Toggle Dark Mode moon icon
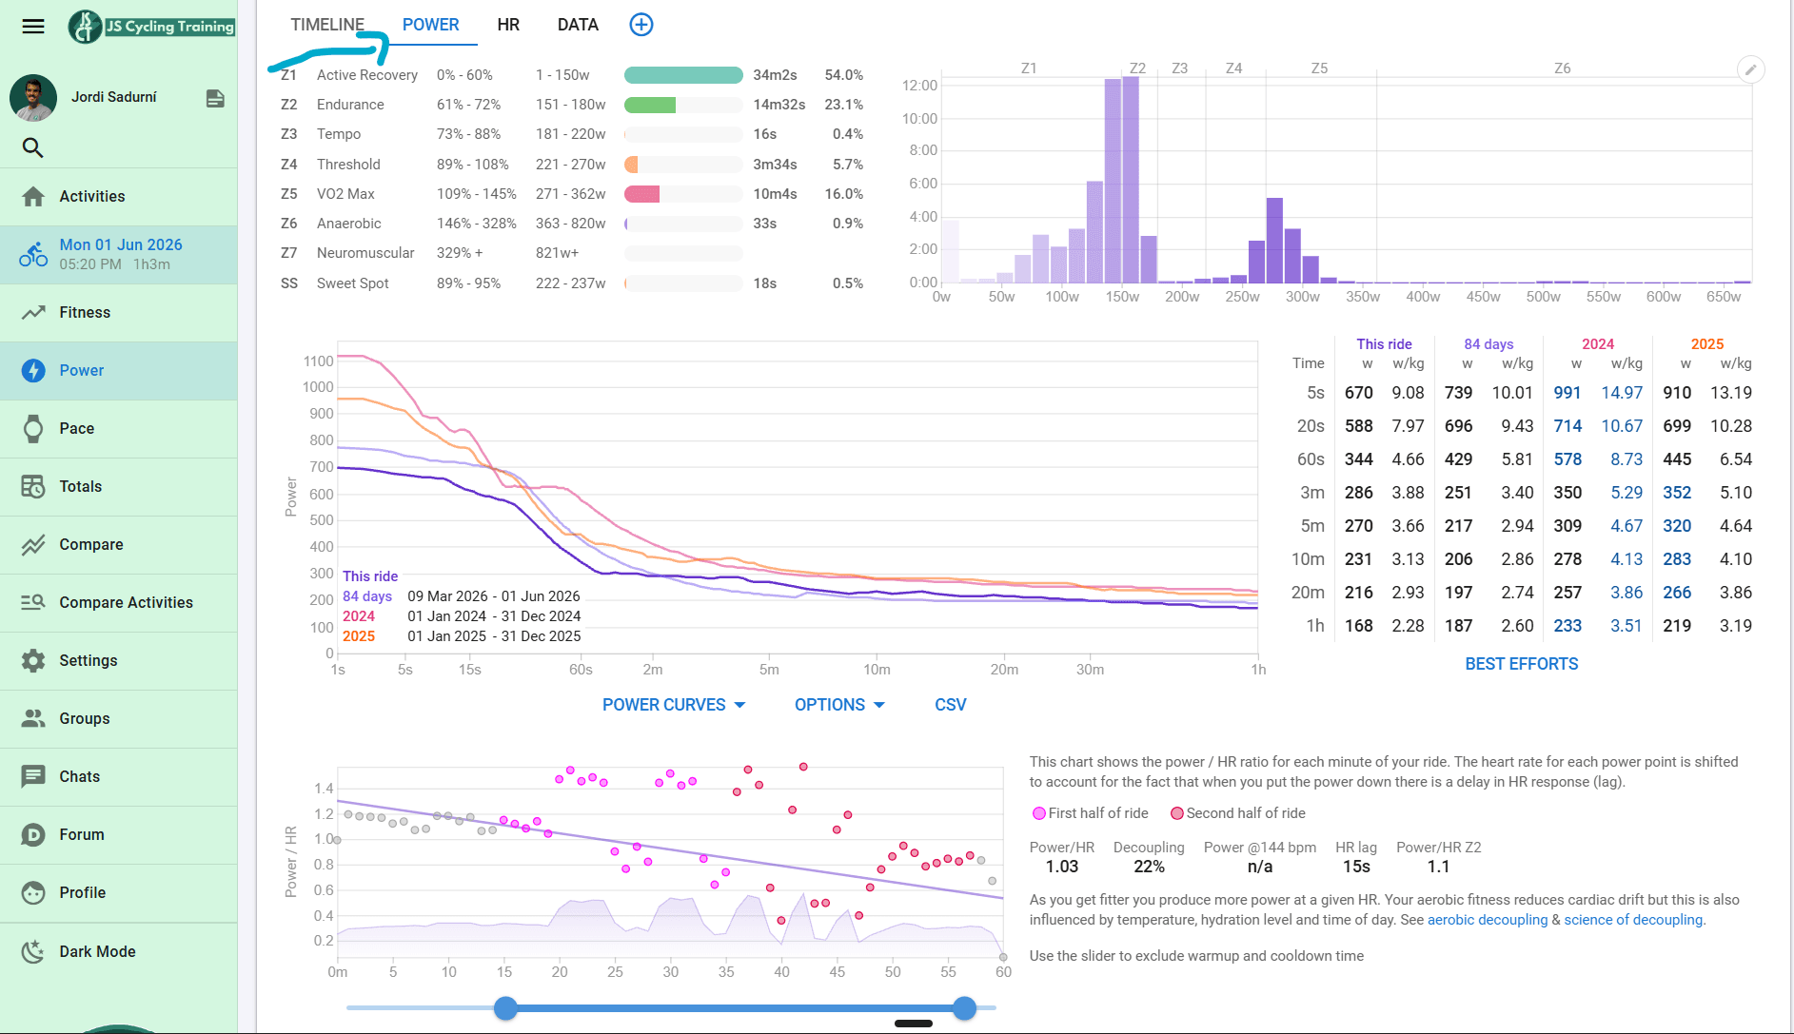The image size is (1794, 1034). coord(33,951)
